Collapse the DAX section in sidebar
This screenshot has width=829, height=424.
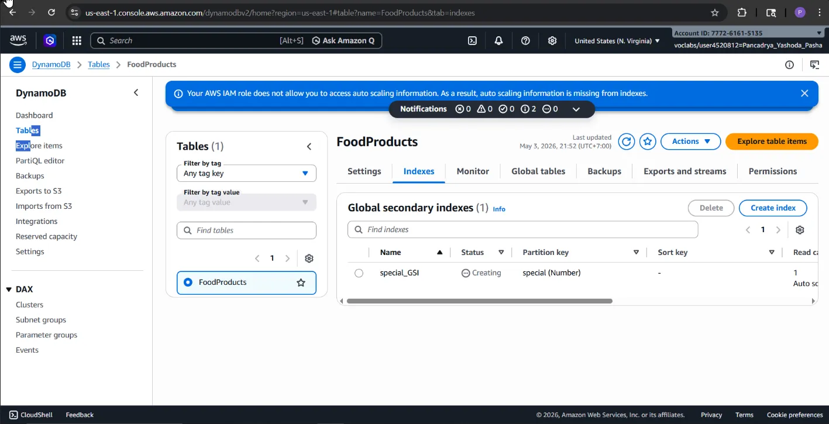[x=9, y=289]
